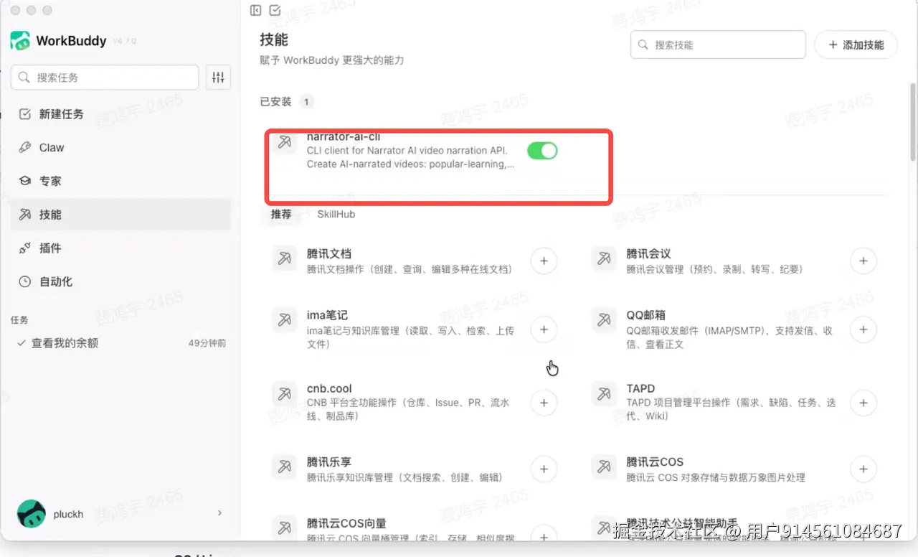Open the task filter sliders button

point(218,77)
